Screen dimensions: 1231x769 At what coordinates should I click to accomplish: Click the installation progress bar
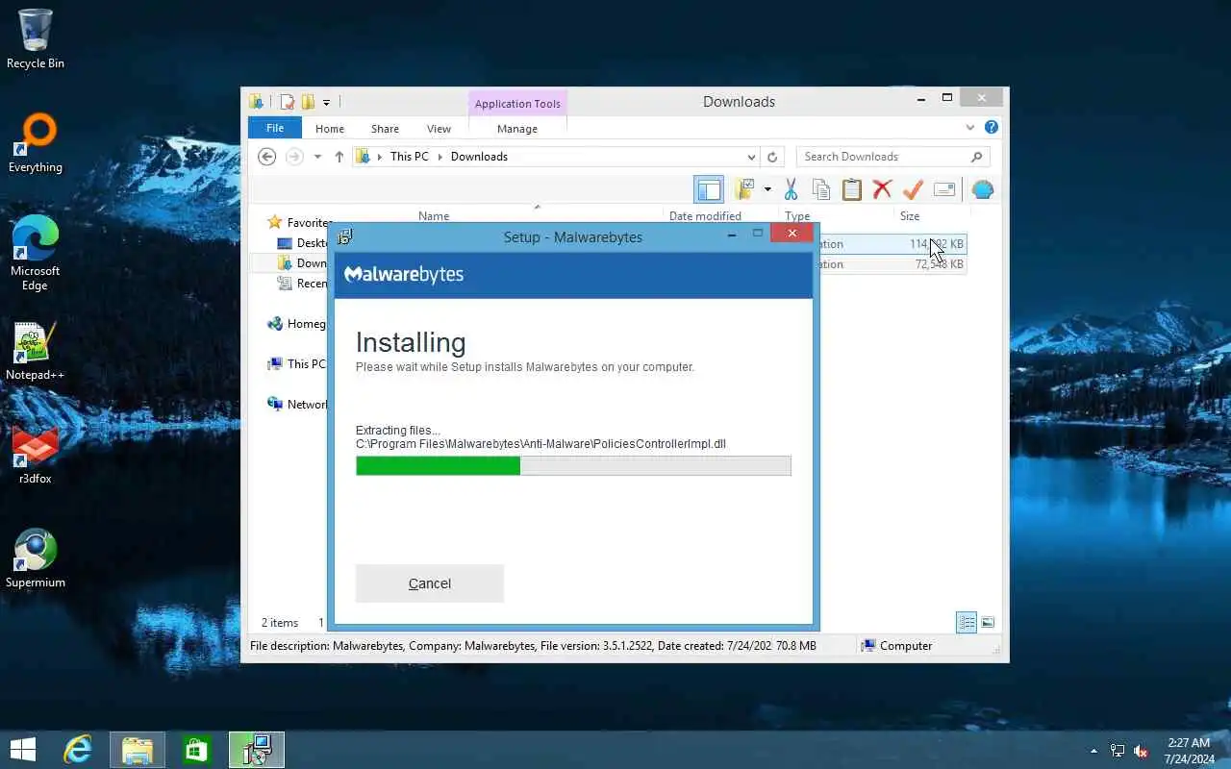tap(573, 466)
